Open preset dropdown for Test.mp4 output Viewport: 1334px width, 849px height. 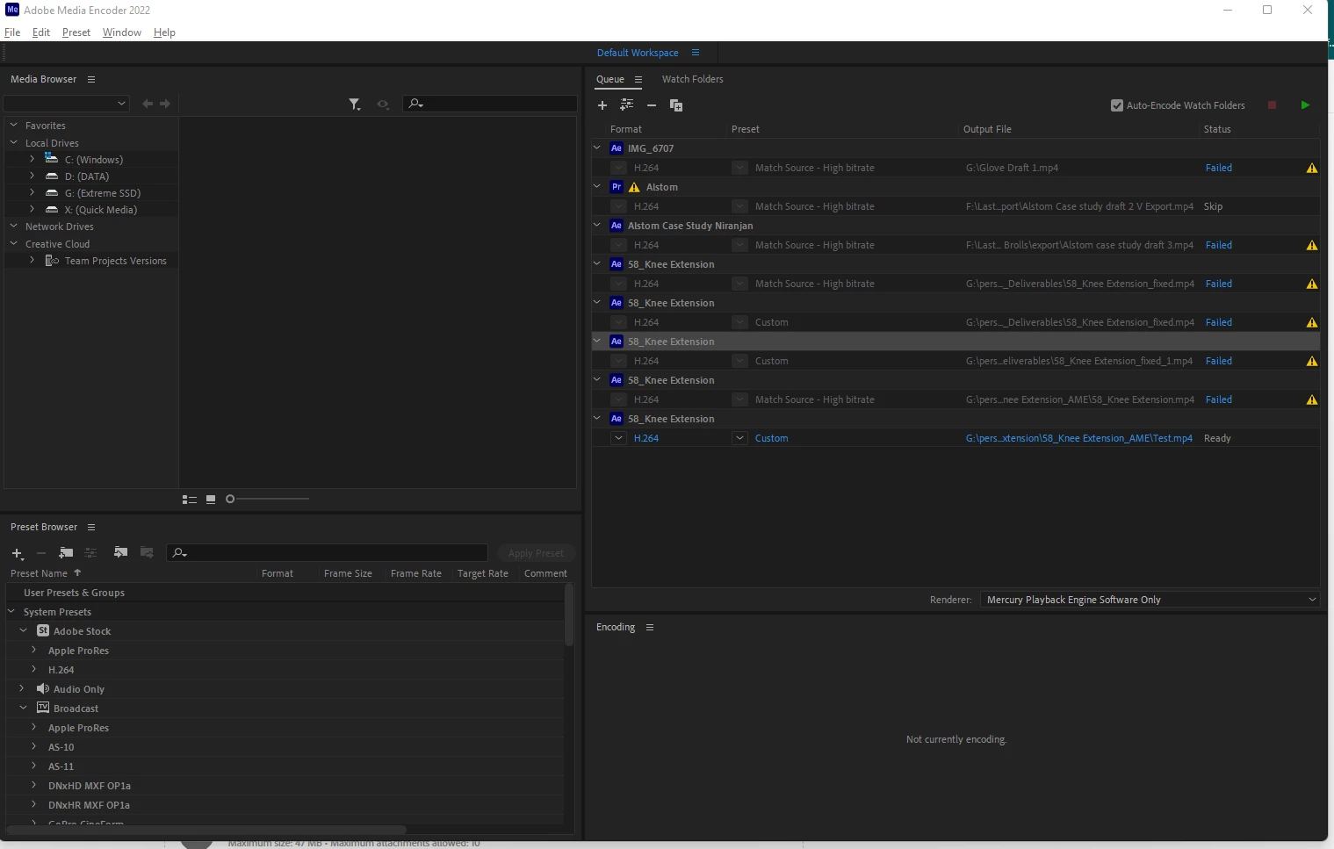pyautogui.click(x=740, y=438)
